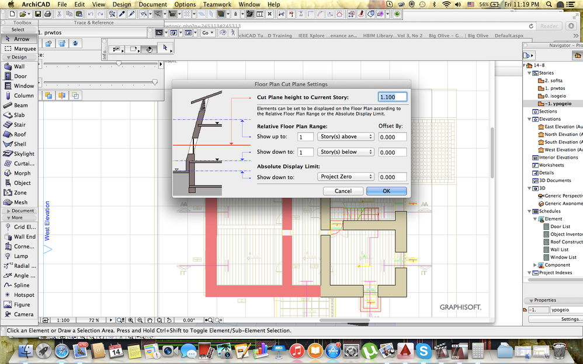Screen dimensions: 583x364
Task: Select the Door tool
Action: (20, 76)
